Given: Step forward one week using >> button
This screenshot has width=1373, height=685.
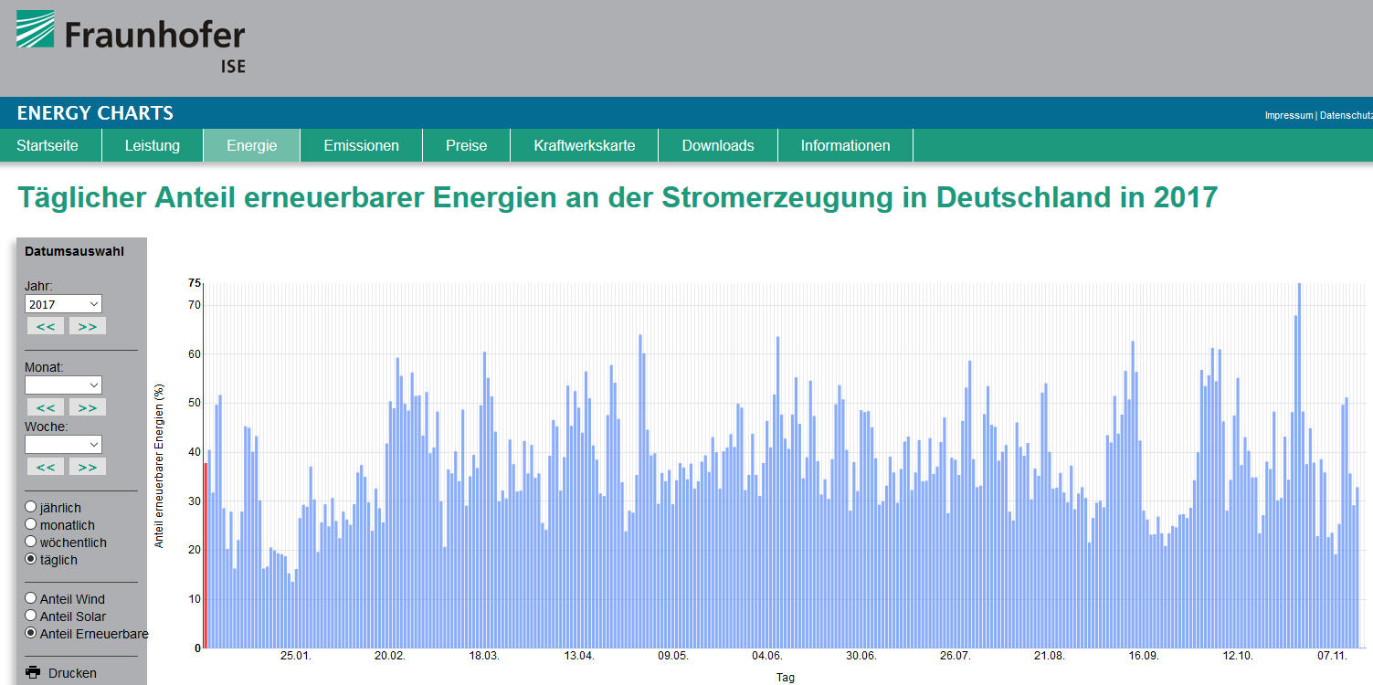Looking at the screenshot, I should click(88, 467).
